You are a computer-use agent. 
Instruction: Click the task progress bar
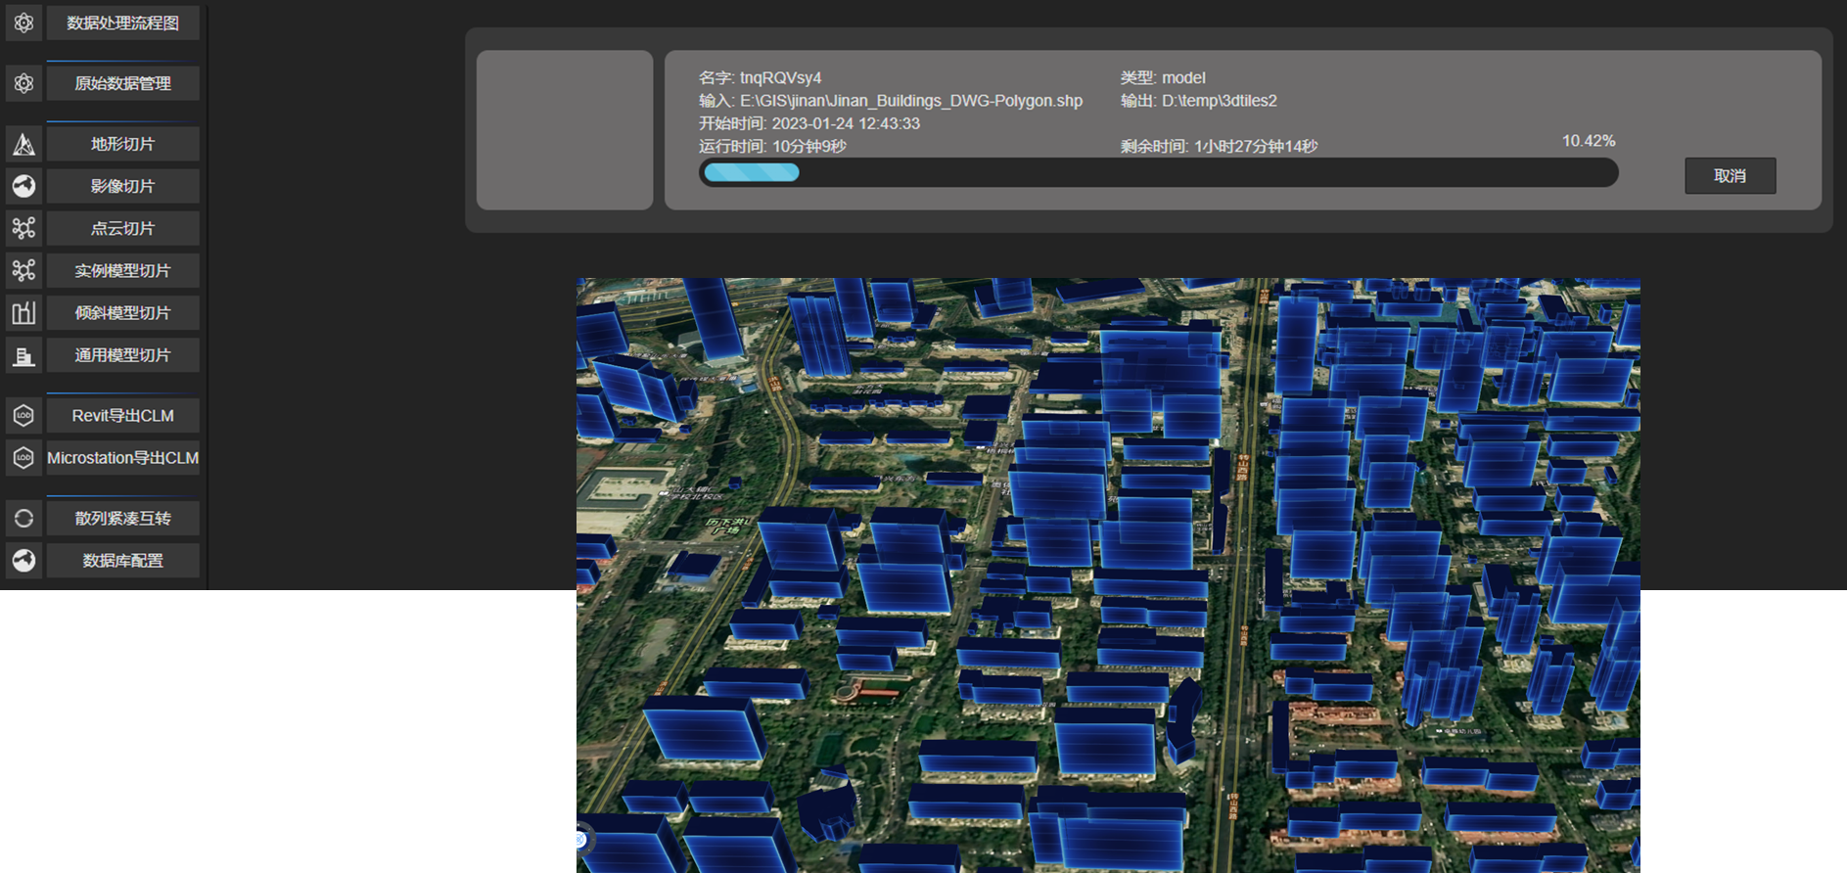coord(1158,173)
